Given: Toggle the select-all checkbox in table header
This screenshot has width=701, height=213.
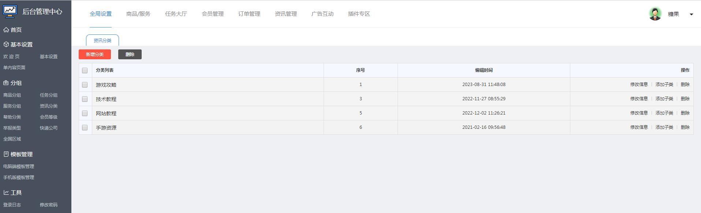Looking at the screenshot, I should [x=85, y=70].
